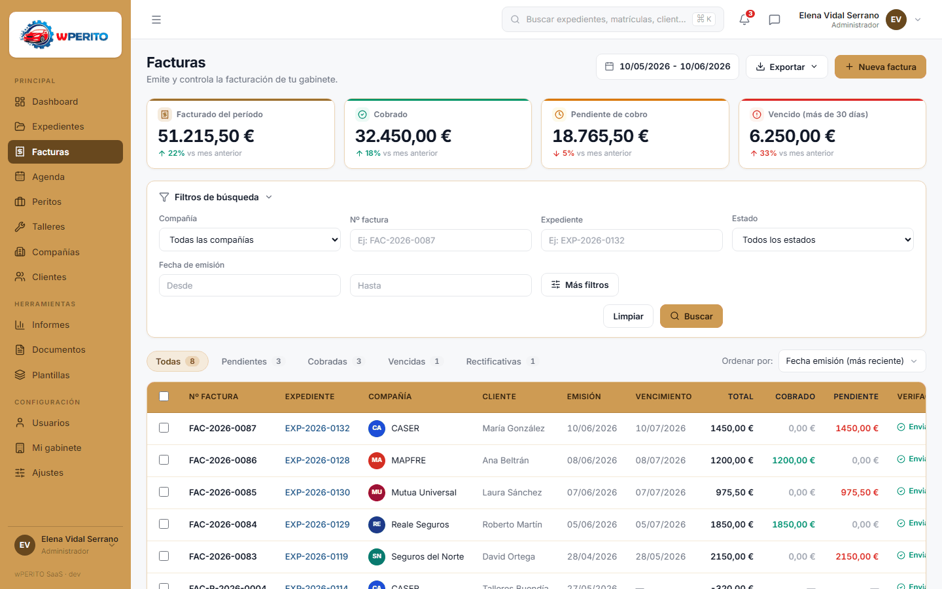Click the calendar icon in date range
Screen dimensions: 942x589
[x=609, y=66]
